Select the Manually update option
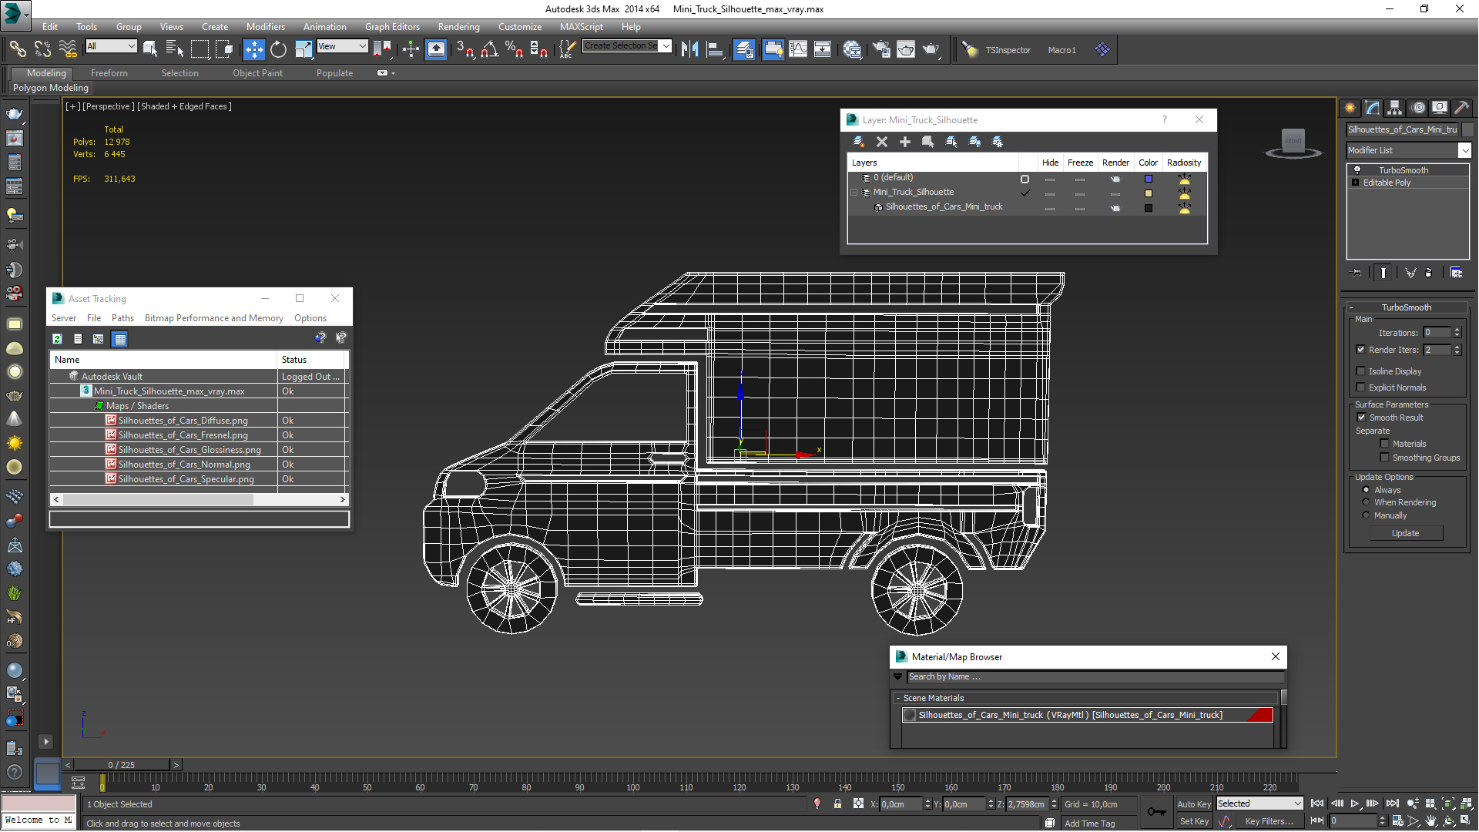Image resolution: width=1479 pixels, height=832 pixels. click(1367, 515)
